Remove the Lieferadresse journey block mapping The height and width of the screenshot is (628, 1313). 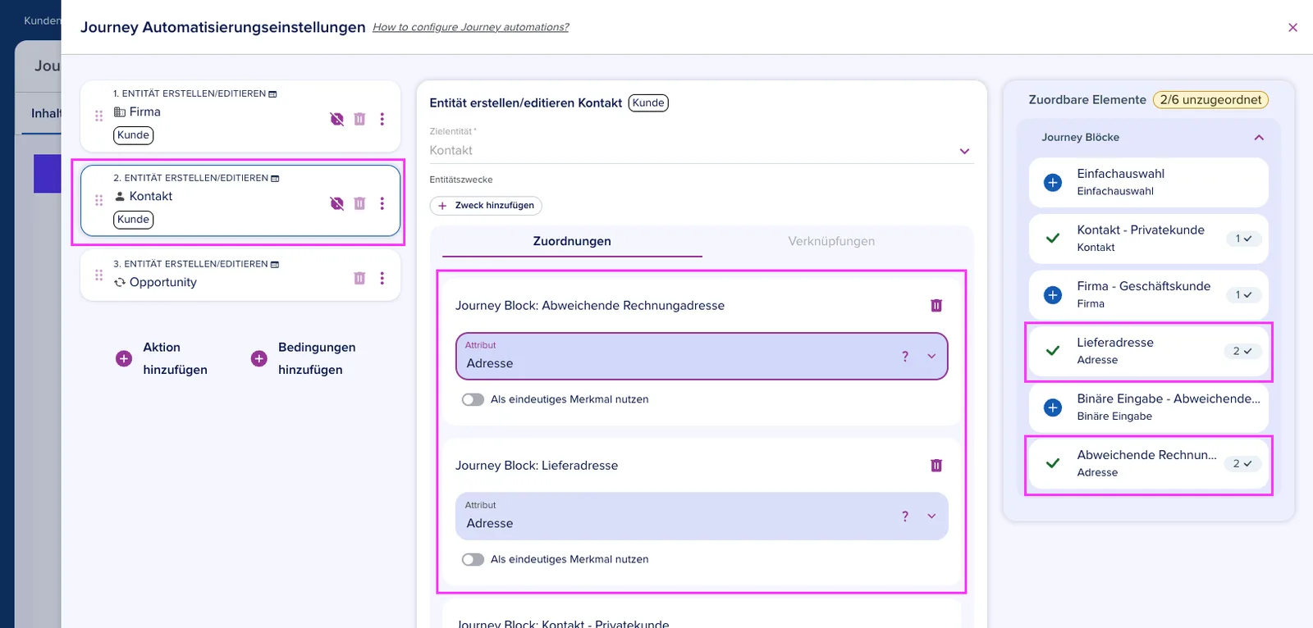coord(936,466)
